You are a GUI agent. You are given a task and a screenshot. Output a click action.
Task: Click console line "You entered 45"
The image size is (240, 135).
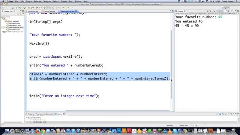tap(189, 21)
